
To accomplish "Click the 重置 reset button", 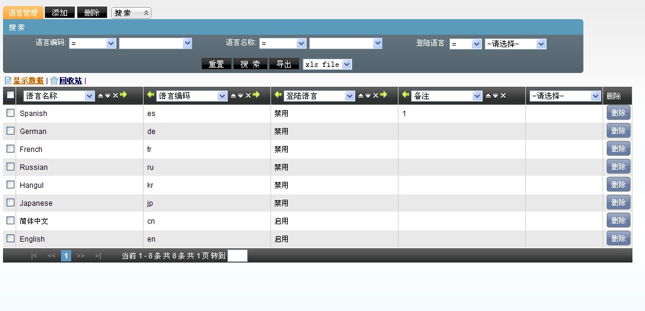I will pyautogui.click(x=216, y=65).
